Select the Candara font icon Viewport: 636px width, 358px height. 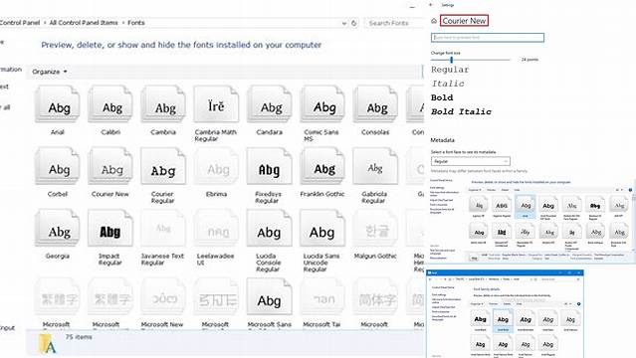pos(270,104)
